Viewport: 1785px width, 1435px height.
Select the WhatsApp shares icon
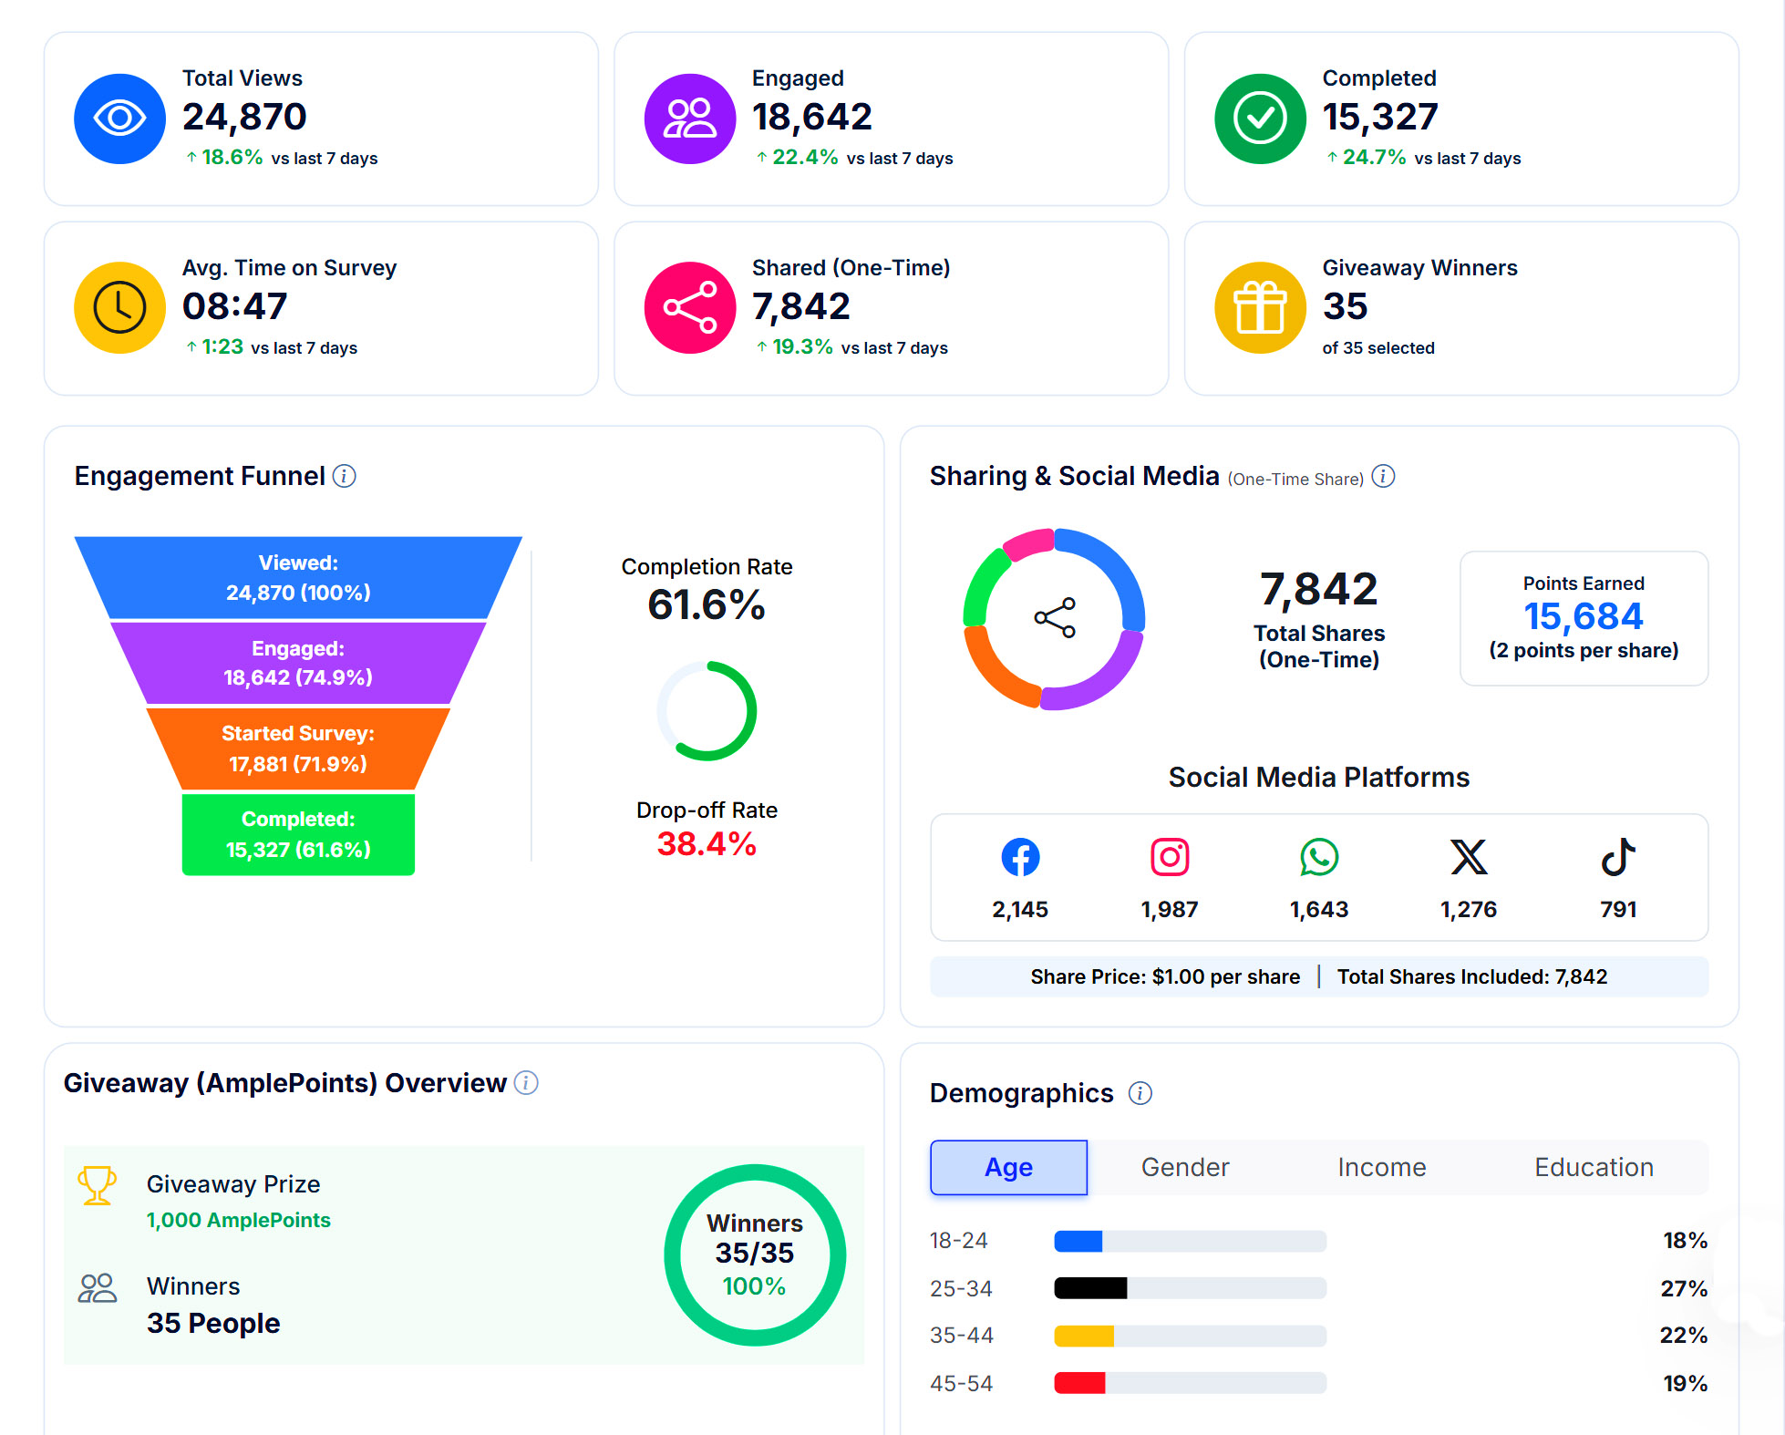click(x=1319, y=857)
